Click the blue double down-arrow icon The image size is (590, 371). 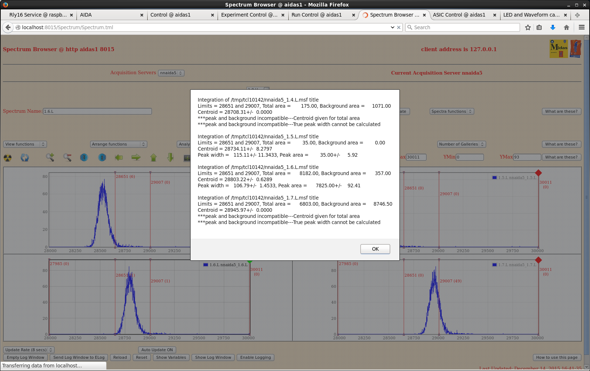[x=84, y=157]
